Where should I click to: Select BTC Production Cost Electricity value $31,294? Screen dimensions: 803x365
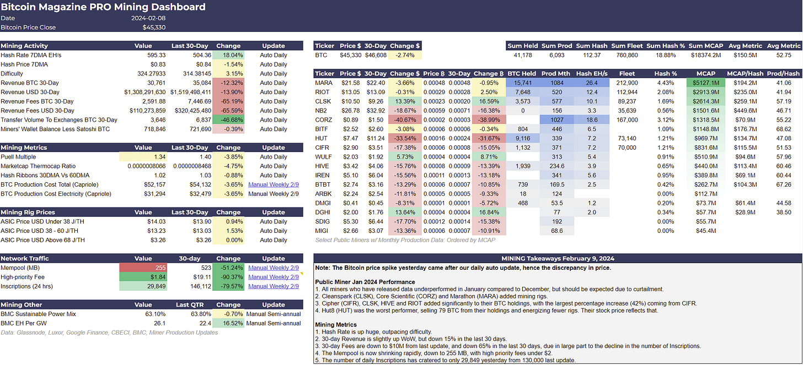point(154,194)
